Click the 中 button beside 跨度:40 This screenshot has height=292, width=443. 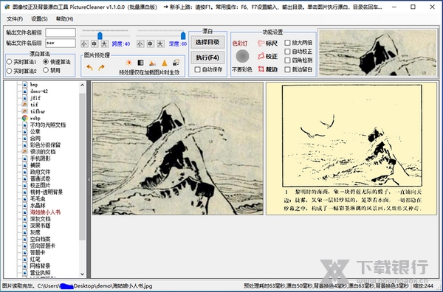(94, 44)
